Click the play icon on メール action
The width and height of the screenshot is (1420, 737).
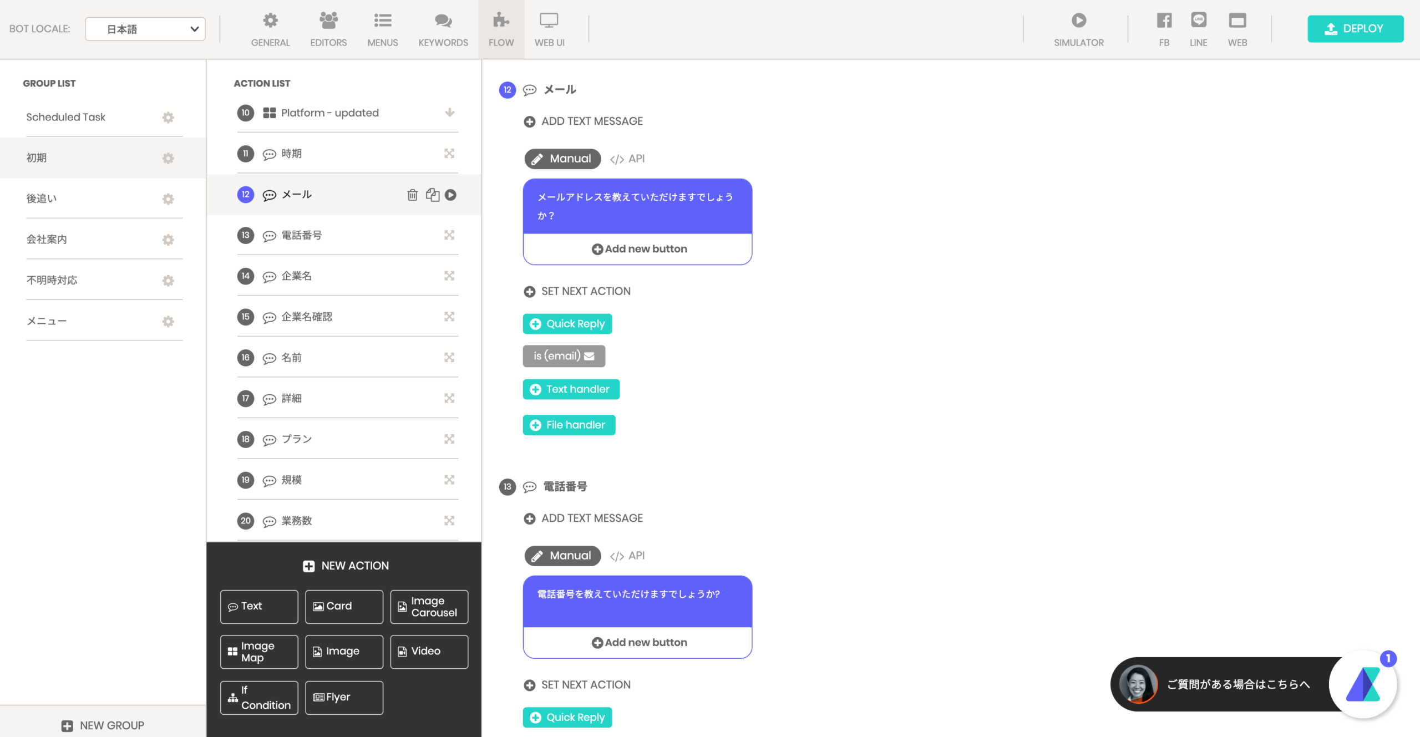[x=450, y=195]
